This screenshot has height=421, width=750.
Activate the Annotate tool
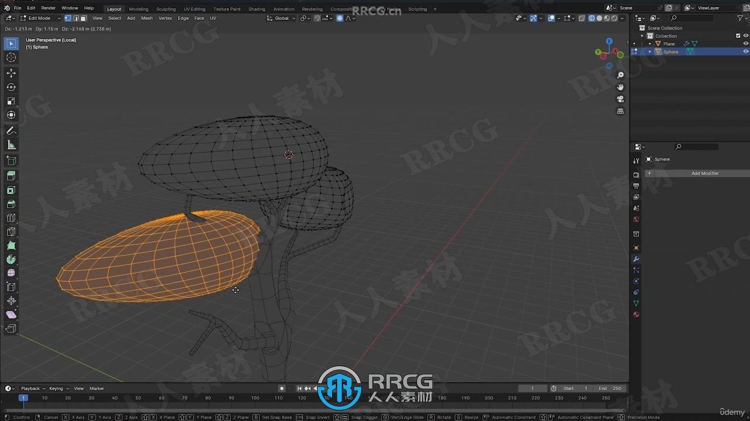[x=11, y=131]
